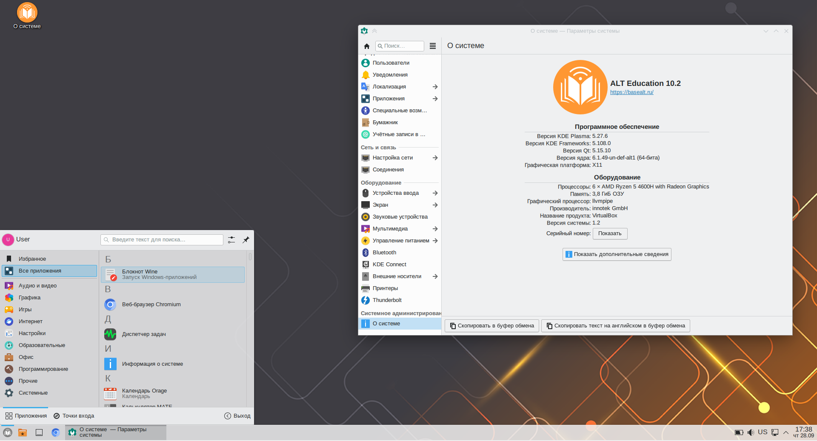The height and width of the screenshot is (441, 817).
Task: Expand the Локализация submenu arrow
Action: coord(435,87)
